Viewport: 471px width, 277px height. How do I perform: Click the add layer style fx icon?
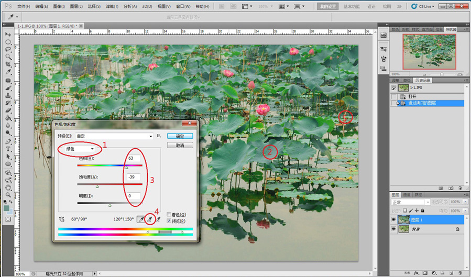(417, 273)
